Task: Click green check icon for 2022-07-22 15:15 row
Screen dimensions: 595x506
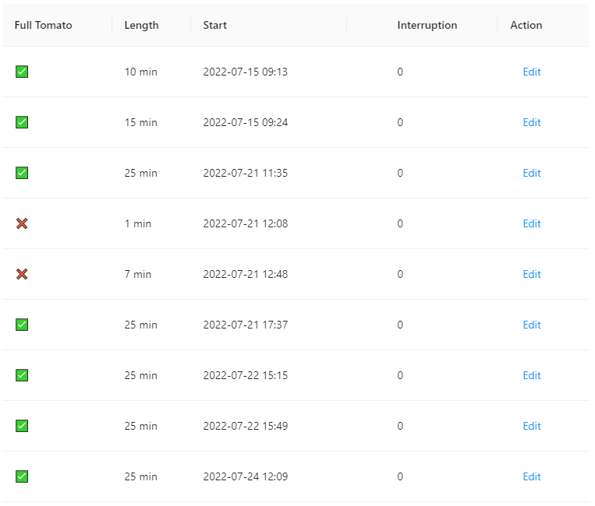Action: coord(22,375)
